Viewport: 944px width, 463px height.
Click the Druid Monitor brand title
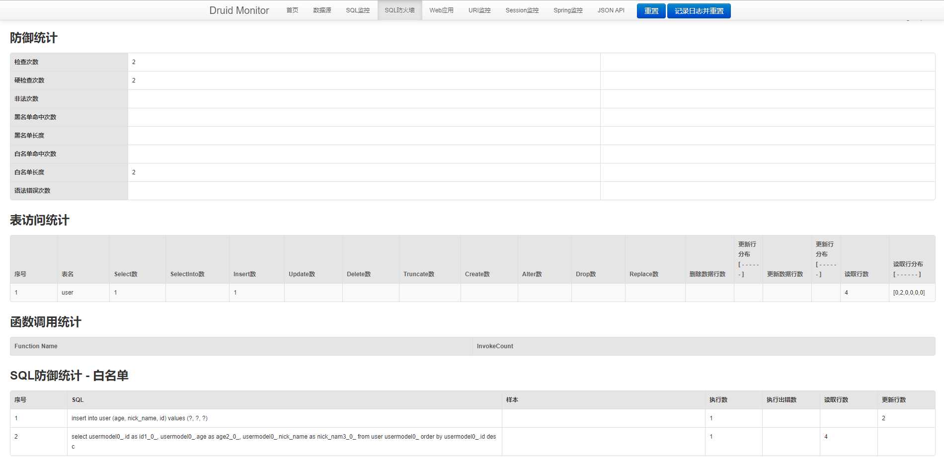click(x=239, y=10)
